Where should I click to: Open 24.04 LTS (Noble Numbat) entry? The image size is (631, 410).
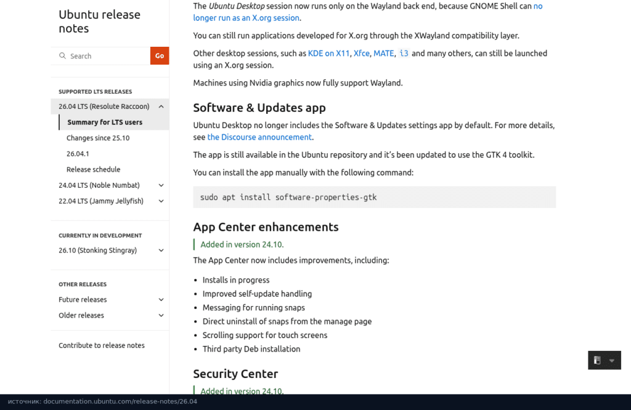pyautogui.click(x=99, y=185)
